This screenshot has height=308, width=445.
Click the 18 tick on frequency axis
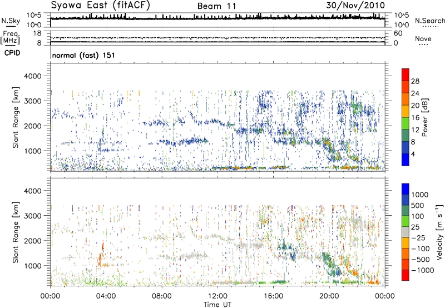[37, 33]
